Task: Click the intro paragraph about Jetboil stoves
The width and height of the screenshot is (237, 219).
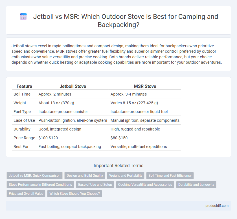Action: pos(117,54)
